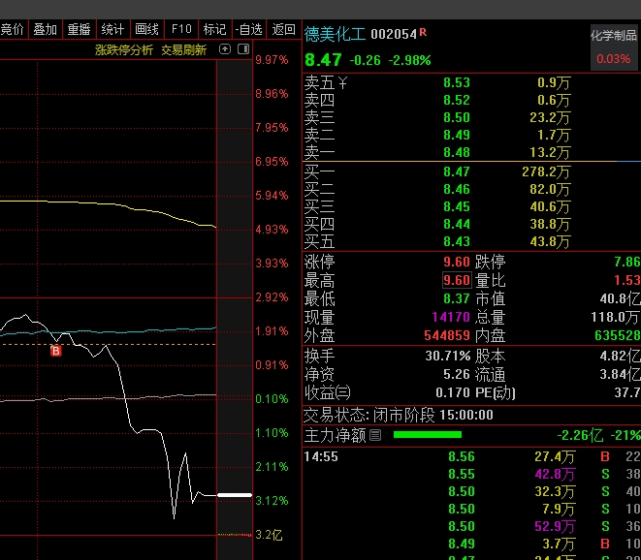This screenshot has height=560, width=641.
Task: Click sector change 0.03%
Action: click(x=614, y=59)
